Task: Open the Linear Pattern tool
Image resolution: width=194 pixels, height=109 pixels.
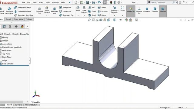Action: 84,10
